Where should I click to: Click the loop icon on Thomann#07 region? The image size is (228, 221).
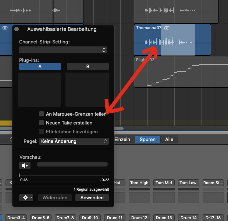167,28
